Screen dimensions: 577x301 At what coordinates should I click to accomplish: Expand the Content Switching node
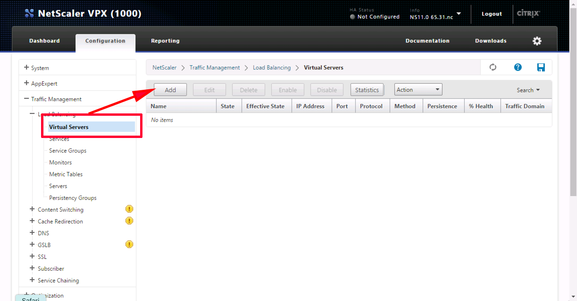click(x=32, y=209)
